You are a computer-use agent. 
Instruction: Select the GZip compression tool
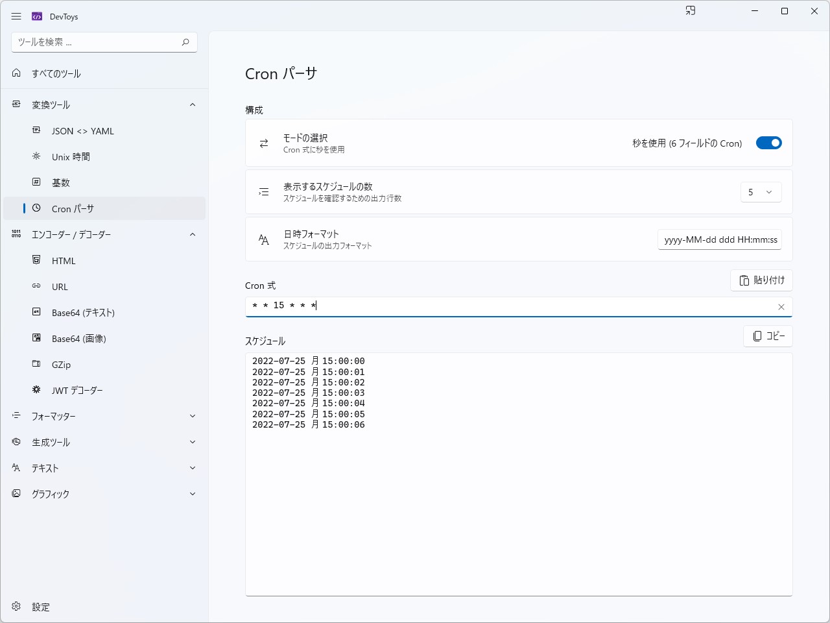pyautogui.click(x=61, y=364)
